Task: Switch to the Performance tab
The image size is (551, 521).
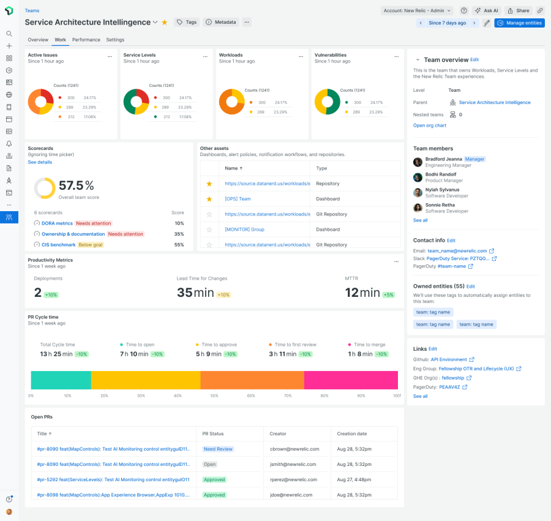Action: pyautogui.click(x=86, y=40)
